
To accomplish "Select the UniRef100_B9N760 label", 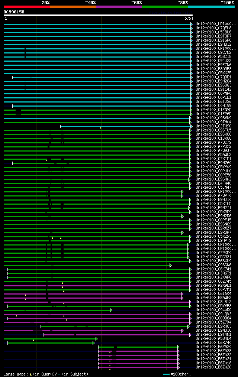I will [x=213, y=163].
